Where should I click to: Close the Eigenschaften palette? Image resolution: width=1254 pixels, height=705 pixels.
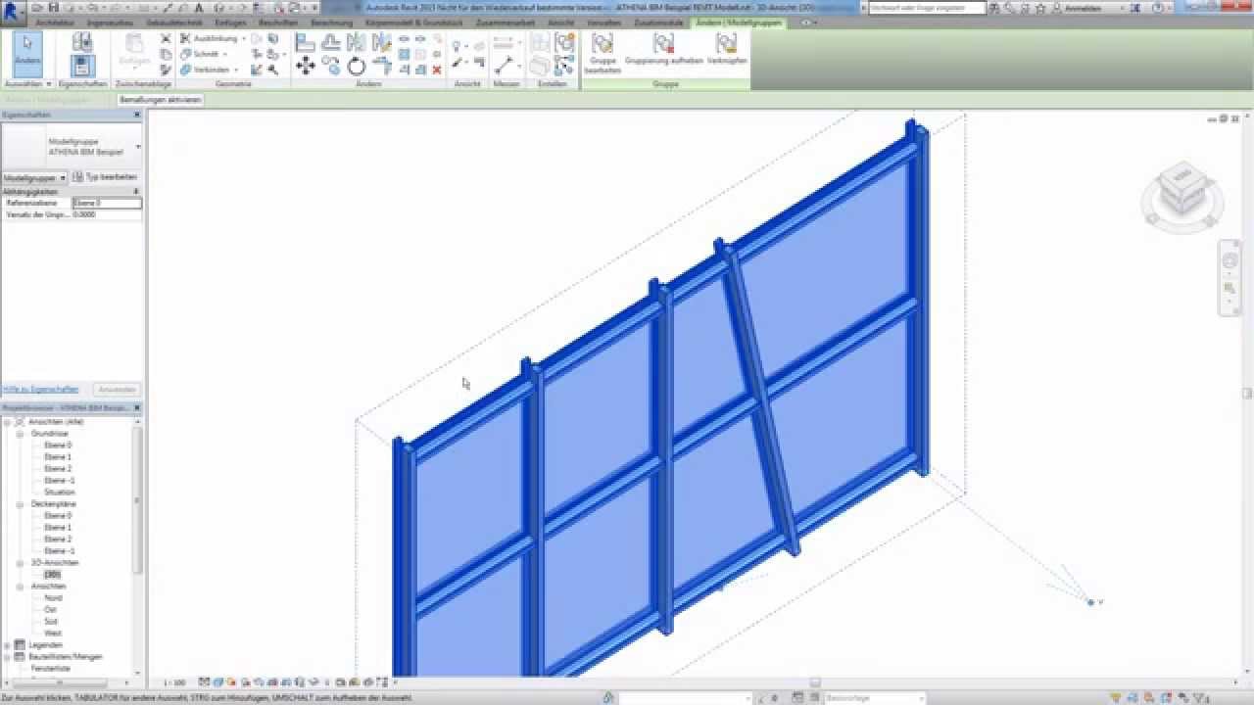[137, 115]
